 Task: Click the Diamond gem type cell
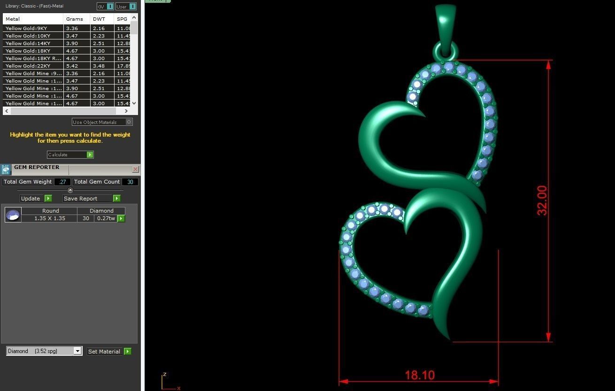[101, 211]
